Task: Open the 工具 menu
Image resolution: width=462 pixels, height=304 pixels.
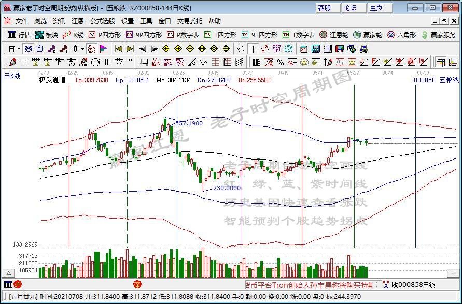Action: 146,21
